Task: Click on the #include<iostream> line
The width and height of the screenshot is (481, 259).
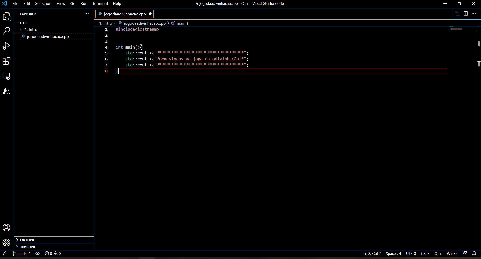Action: tap(137, 29)
